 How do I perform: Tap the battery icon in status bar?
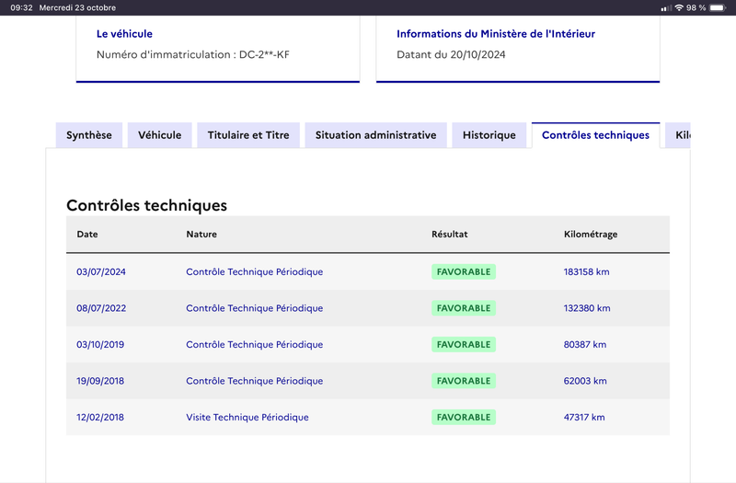(x=718, y=7)
